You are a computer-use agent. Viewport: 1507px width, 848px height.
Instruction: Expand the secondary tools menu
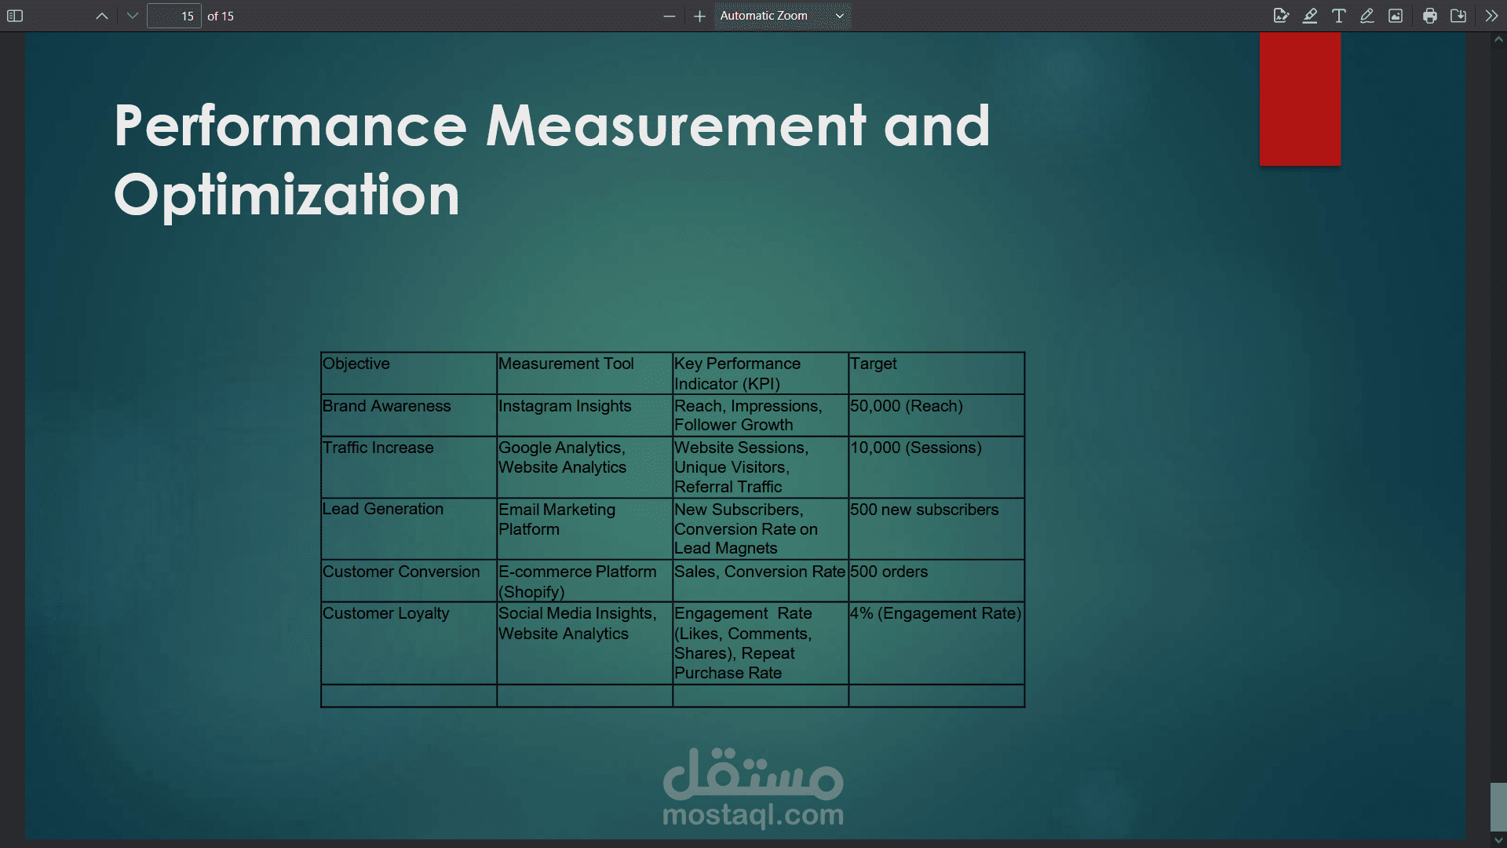click(x=1491, y=16)
